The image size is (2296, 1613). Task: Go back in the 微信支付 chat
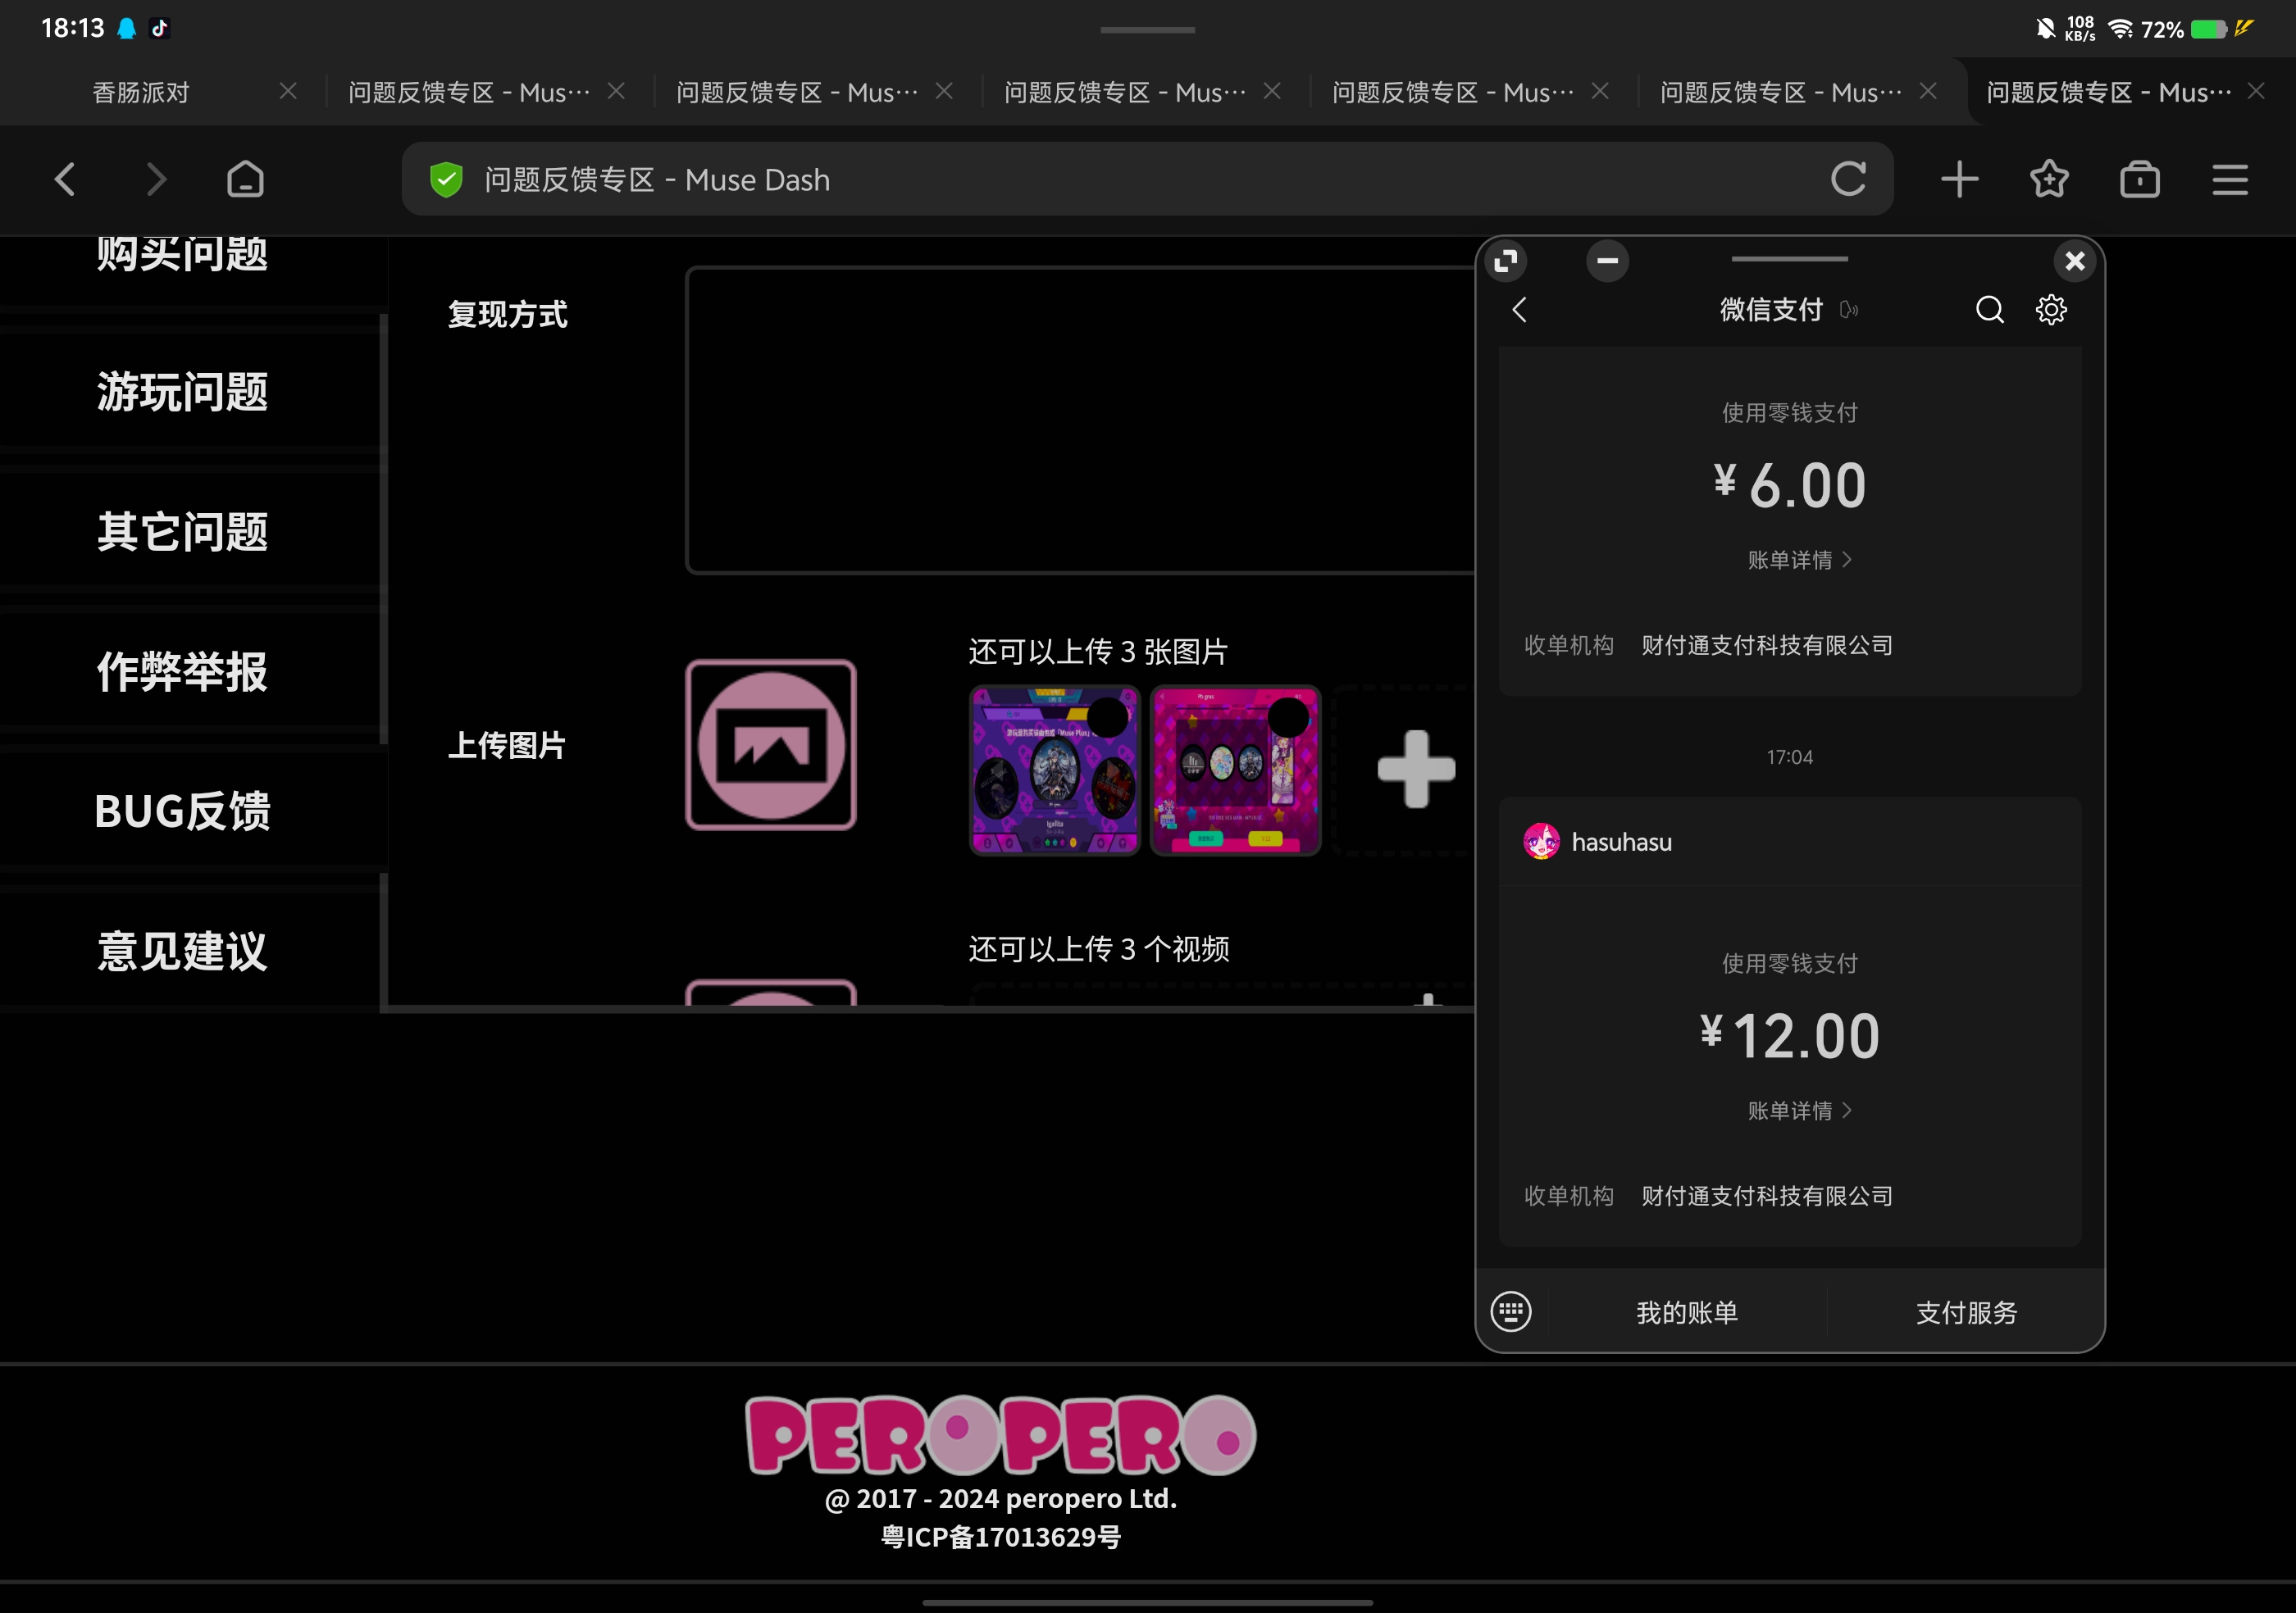pos(1520,310)
